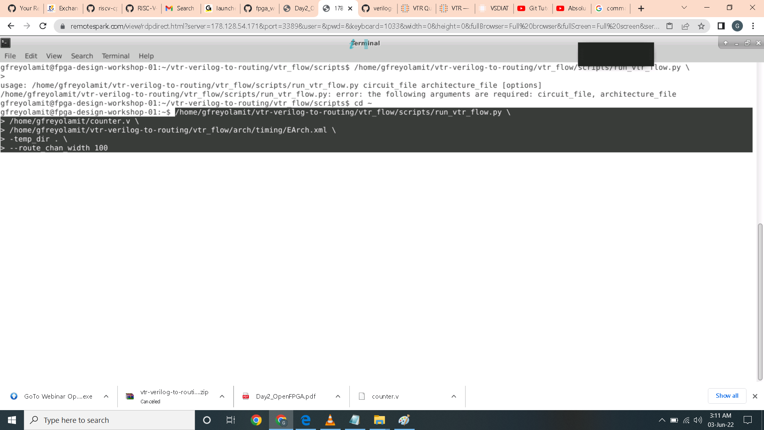Expand counter.v download options
The height and width of the screenshot is (430, 764).
[x=454, y=396]
